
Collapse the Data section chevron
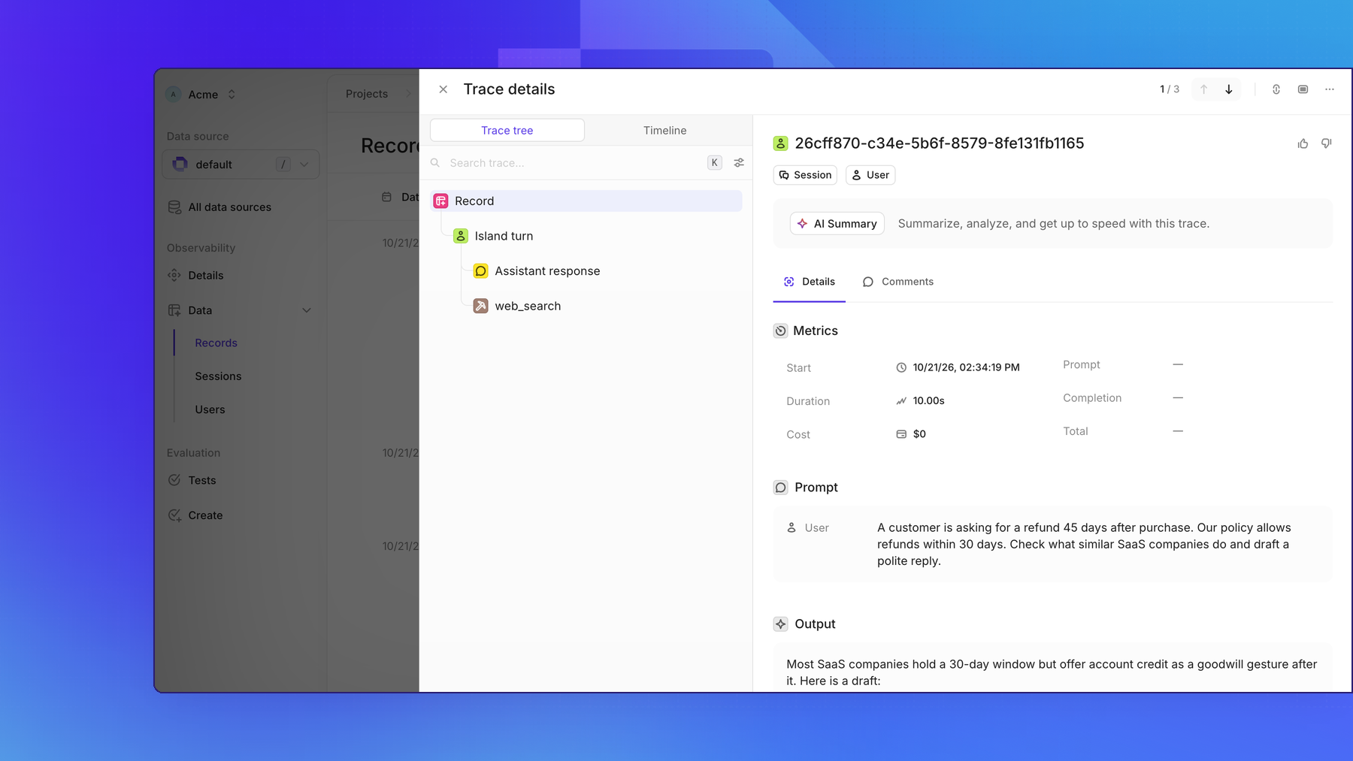307,310
